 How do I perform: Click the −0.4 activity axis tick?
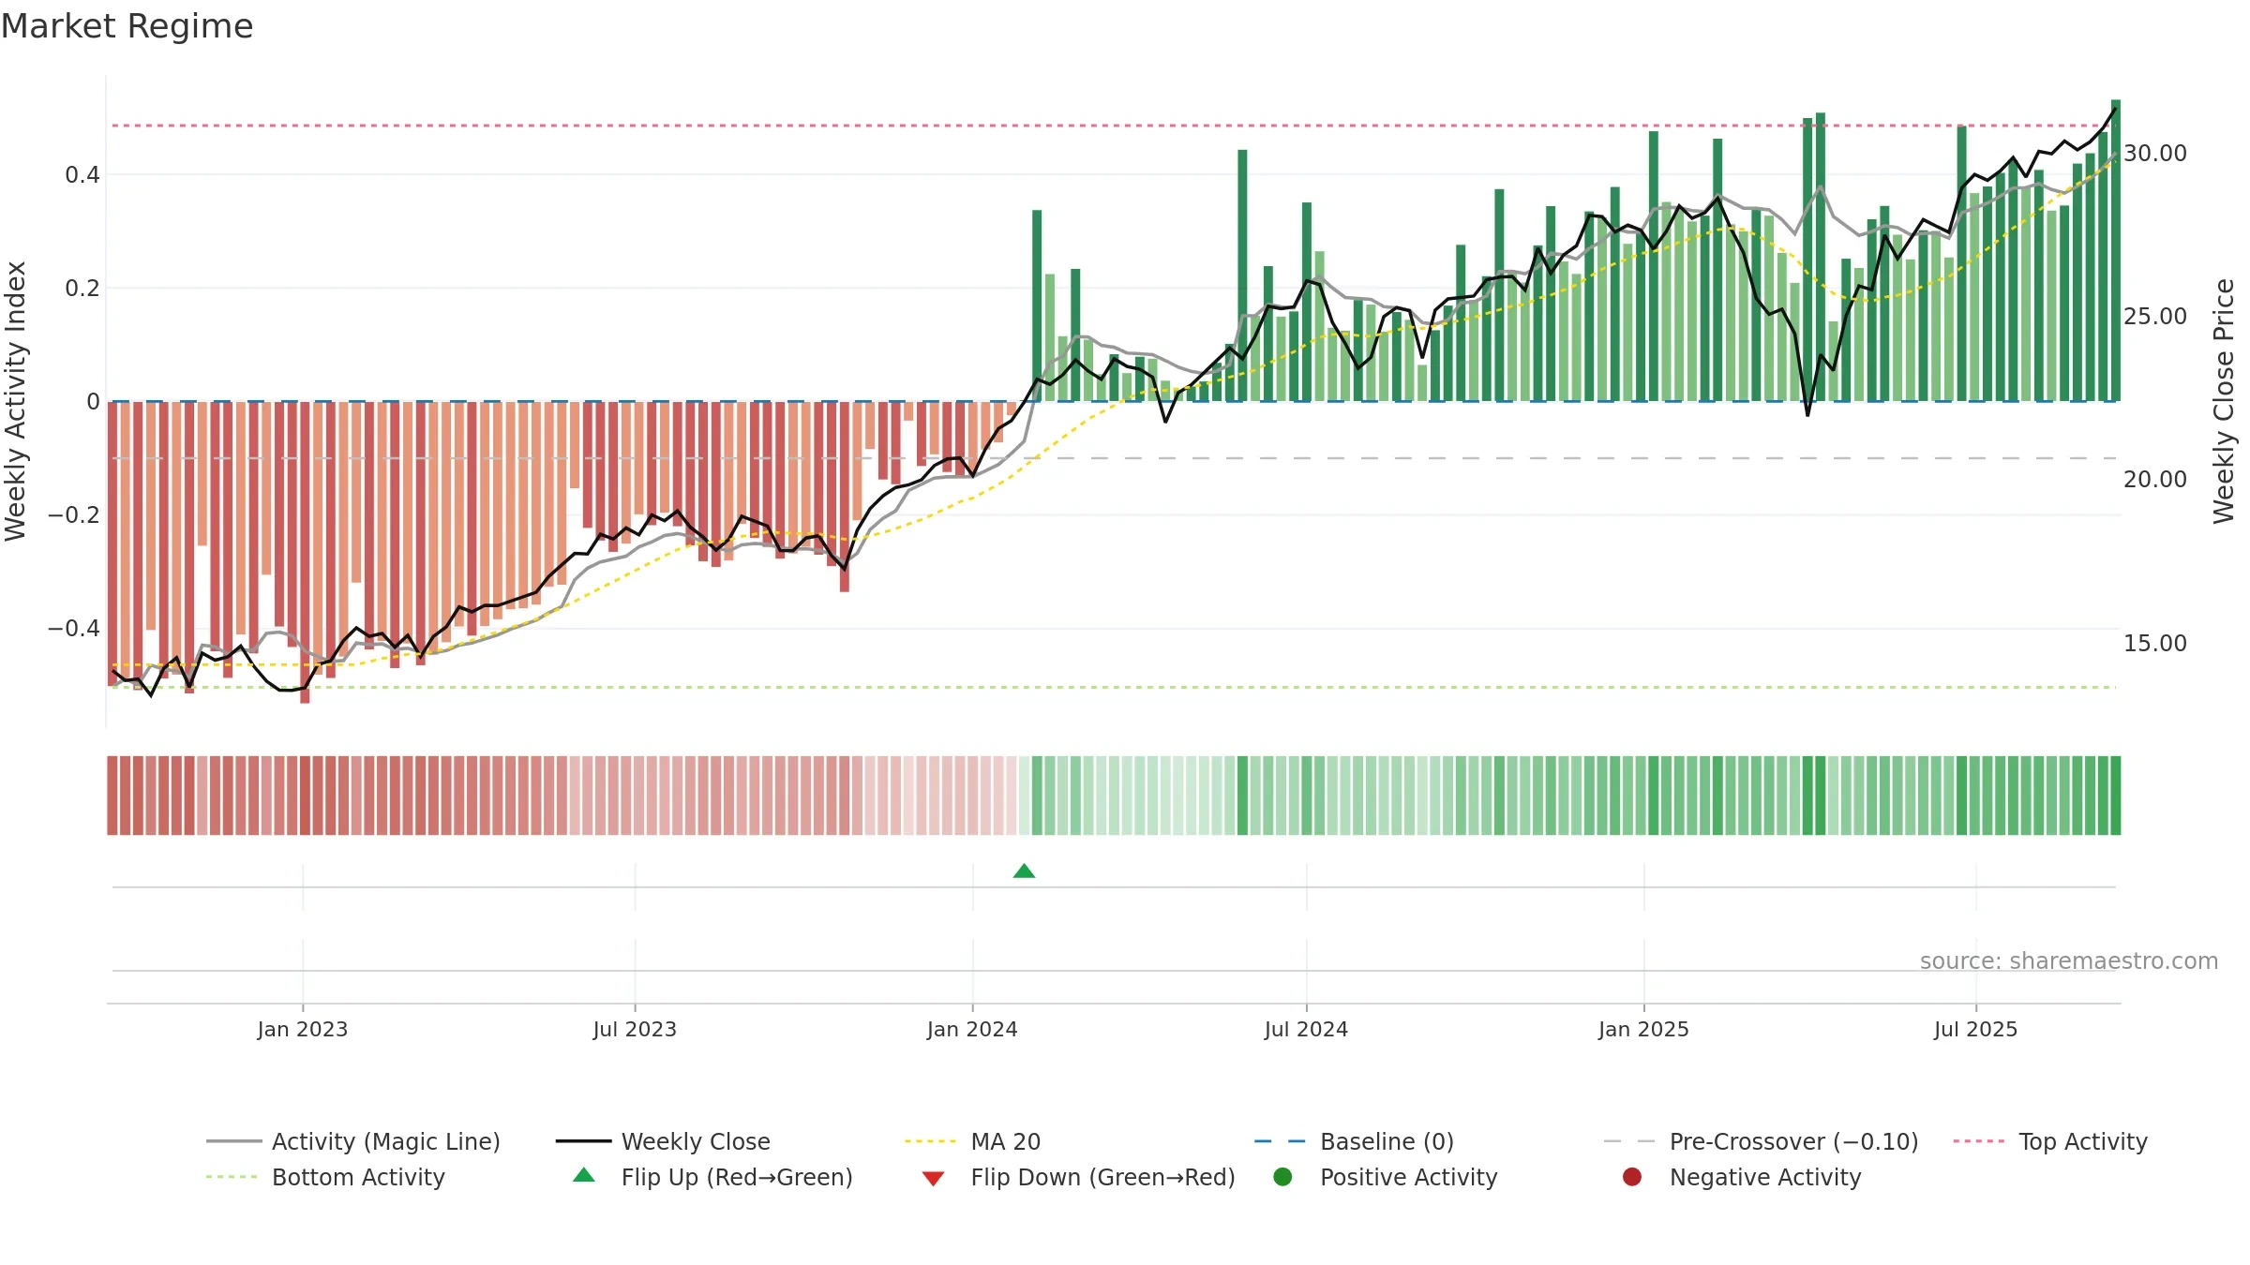[74, 628]
